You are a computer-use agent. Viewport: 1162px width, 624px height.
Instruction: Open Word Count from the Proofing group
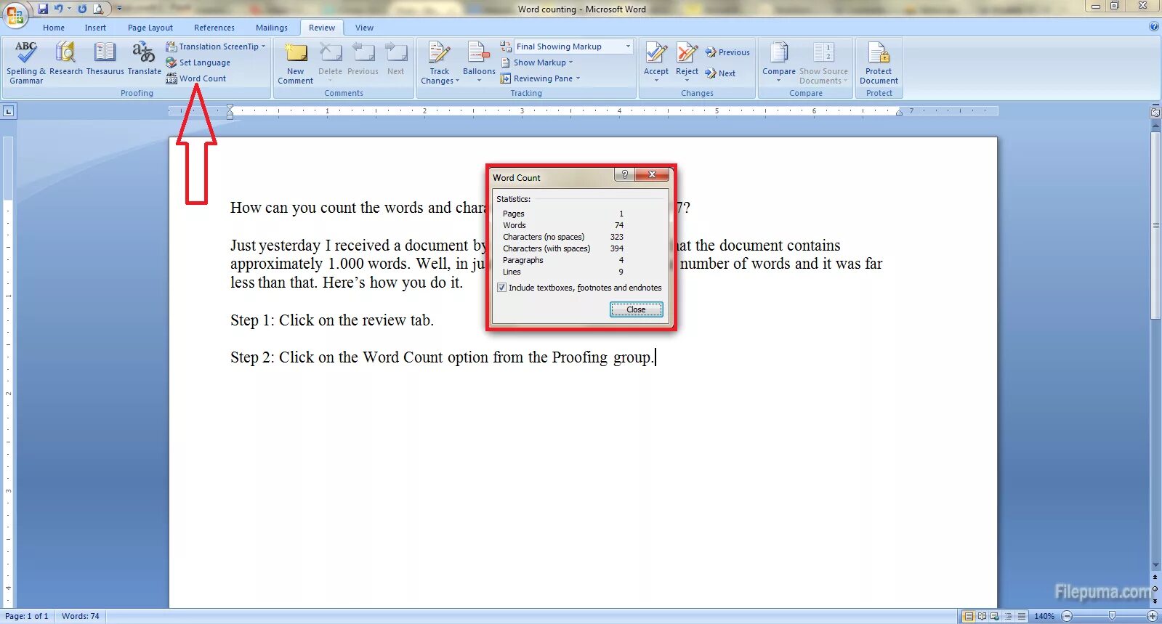point(196,78)
